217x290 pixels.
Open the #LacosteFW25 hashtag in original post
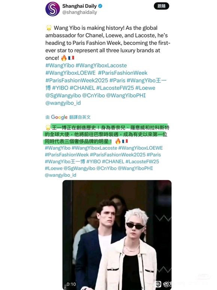point(115,88)
